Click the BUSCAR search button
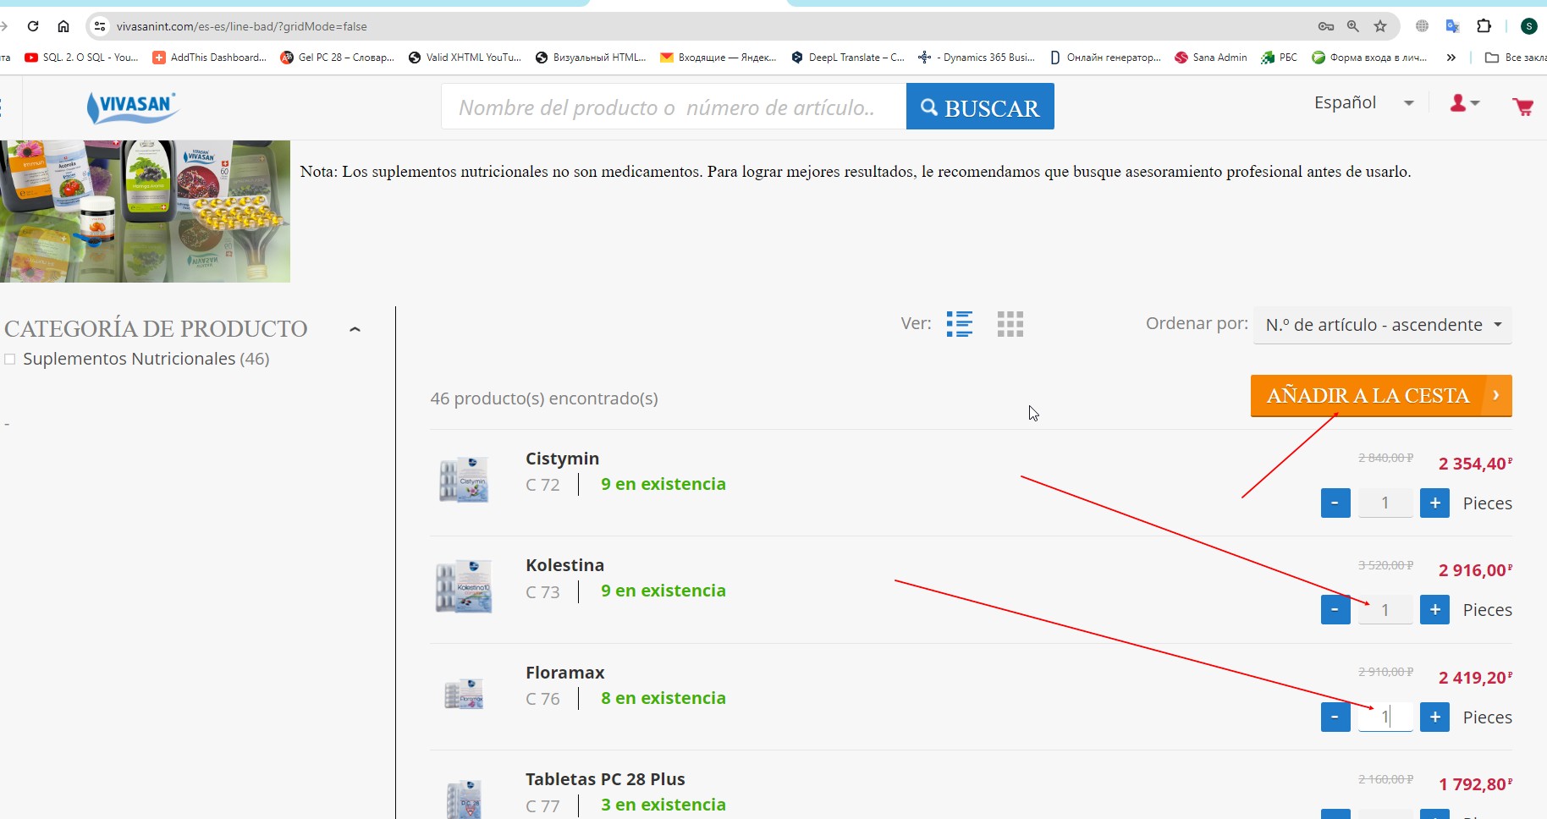 [980, 107]
